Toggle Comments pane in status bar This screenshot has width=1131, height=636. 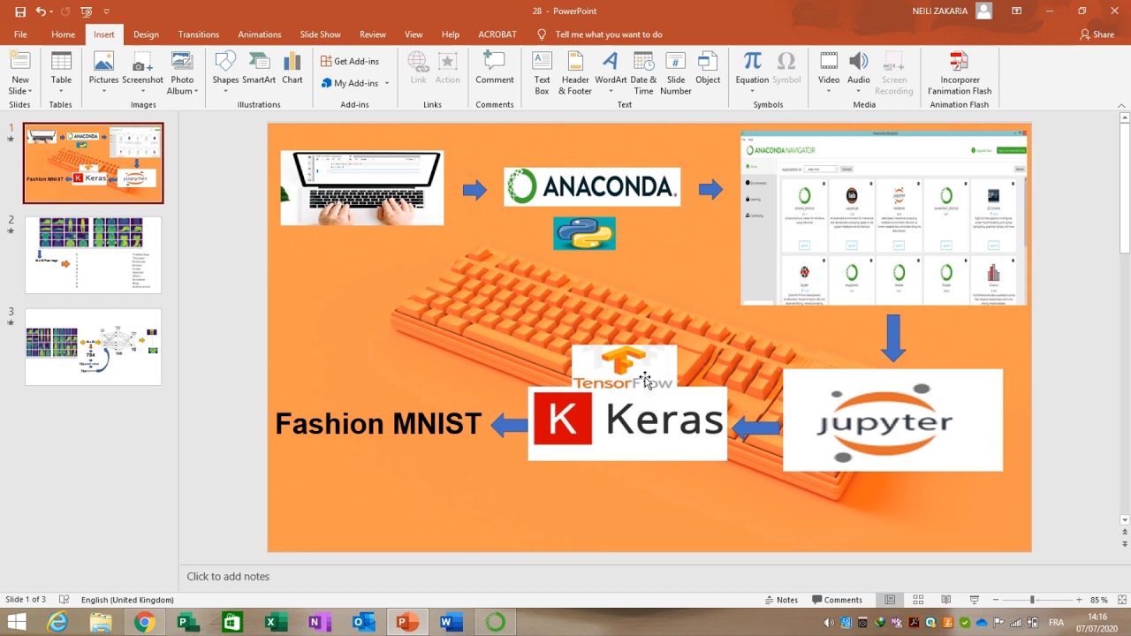(838, 600)
